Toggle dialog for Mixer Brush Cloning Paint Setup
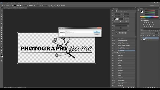 [114, 44]
